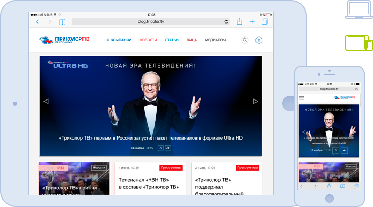Tap the tablet address bar blog.tricolor.tv

pos(151,21)
